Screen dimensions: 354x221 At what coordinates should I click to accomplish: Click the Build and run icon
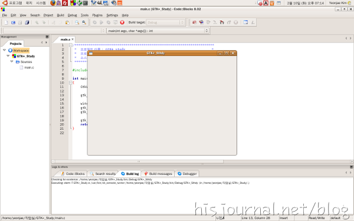click(x=109, y=22)
